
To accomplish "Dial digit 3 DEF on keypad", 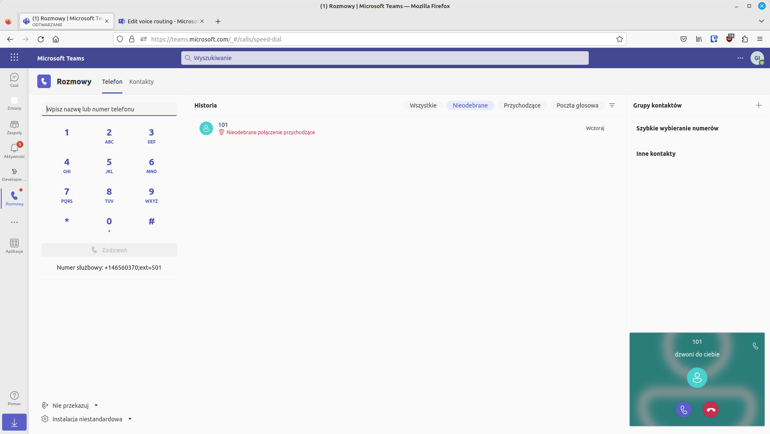I will (152, 135).
